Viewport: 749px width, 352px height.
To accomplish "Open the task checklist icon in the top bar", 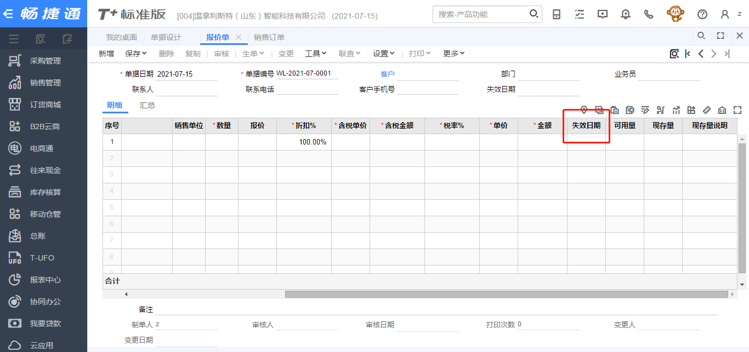I will pyautogui.click(x=580, y=14).
